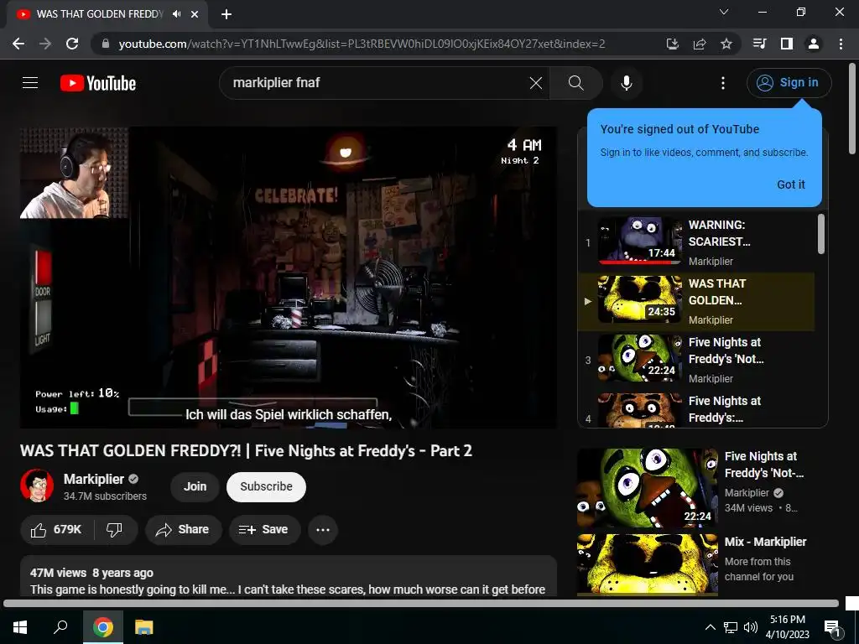The image size is (859, 644).
Task: Select the WAS THAT GOLDEN FREDDY tab
Action: coord(107,14)
